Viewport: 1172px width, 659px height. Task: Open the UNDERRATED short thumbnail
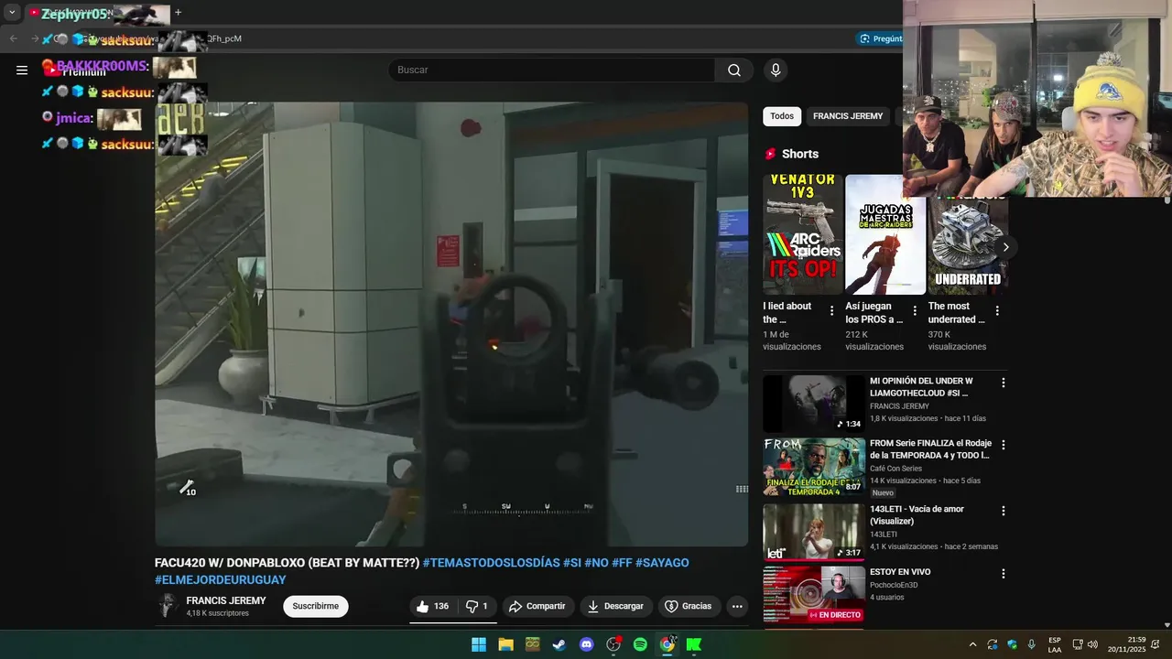(x=968, y=234)
